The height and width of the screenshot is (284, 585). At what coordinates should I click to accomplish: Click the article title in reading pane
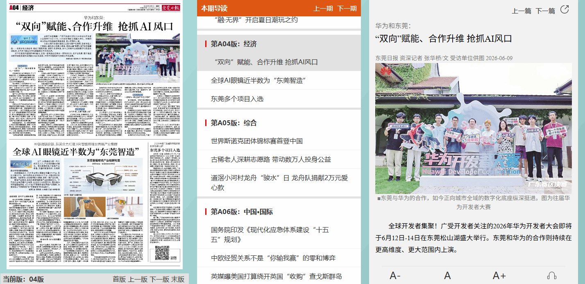click(444, 39)
